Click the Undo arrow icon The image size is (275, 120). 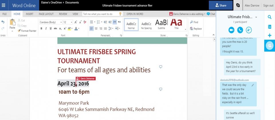[x=3, y=22]
